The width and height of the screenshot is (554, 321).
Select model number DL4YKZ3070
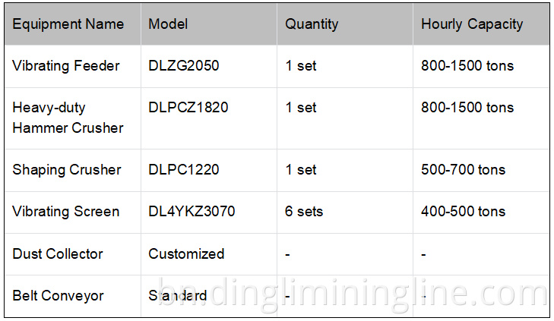pyautogui.click(x=192, y=212)
